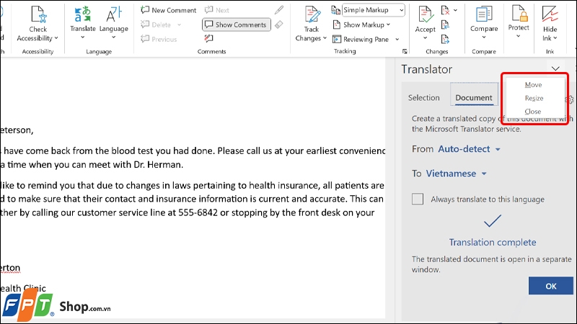Screen dimensions: 577x324
Task: Enable Always translate to this language
Action: coord(418,199)
